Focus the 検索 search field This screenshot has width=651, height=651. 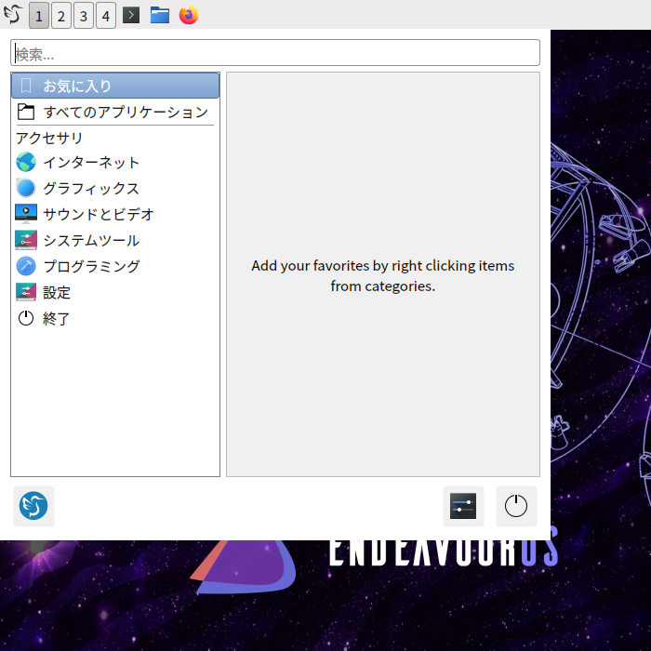pos(275,53)
